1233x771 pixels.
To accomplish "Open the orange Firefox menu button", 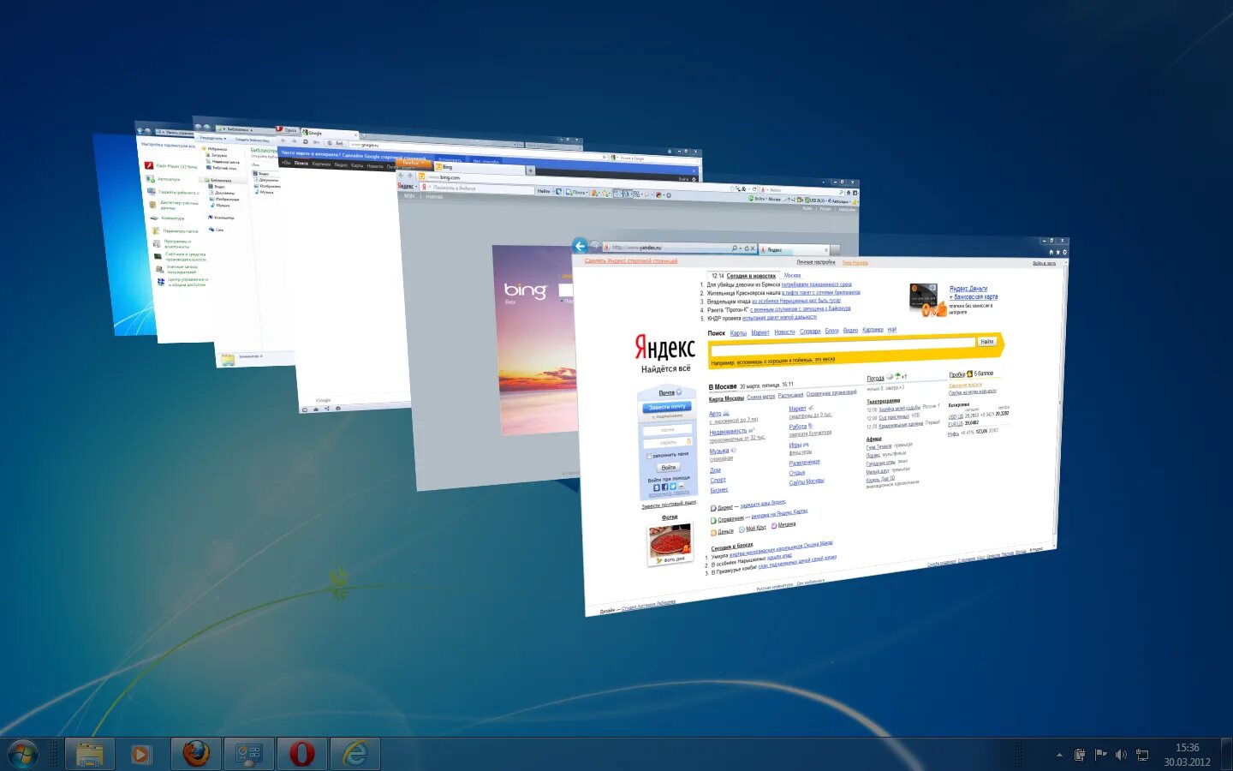I will point(412,163).
